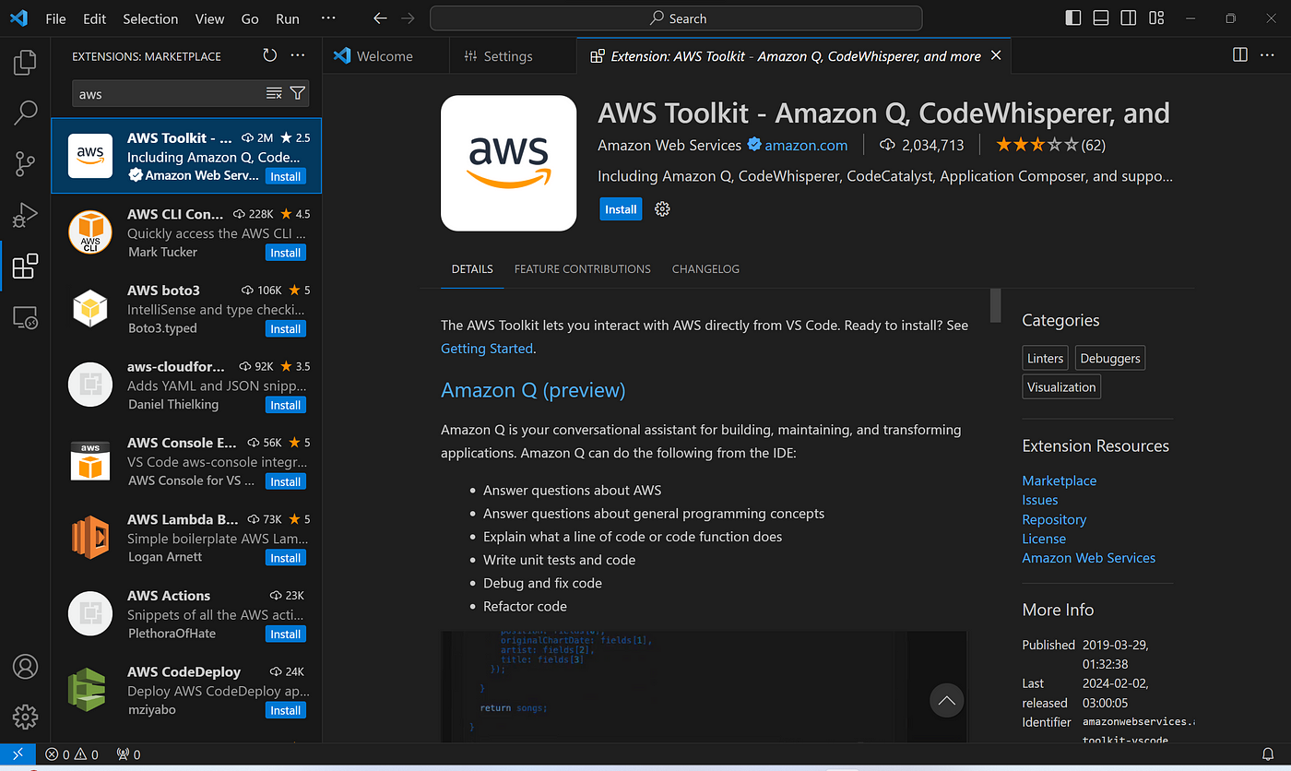Toggle the primary side bar layout icon
Screen dimensions: 1291x771
click(x=1072, y=18)
